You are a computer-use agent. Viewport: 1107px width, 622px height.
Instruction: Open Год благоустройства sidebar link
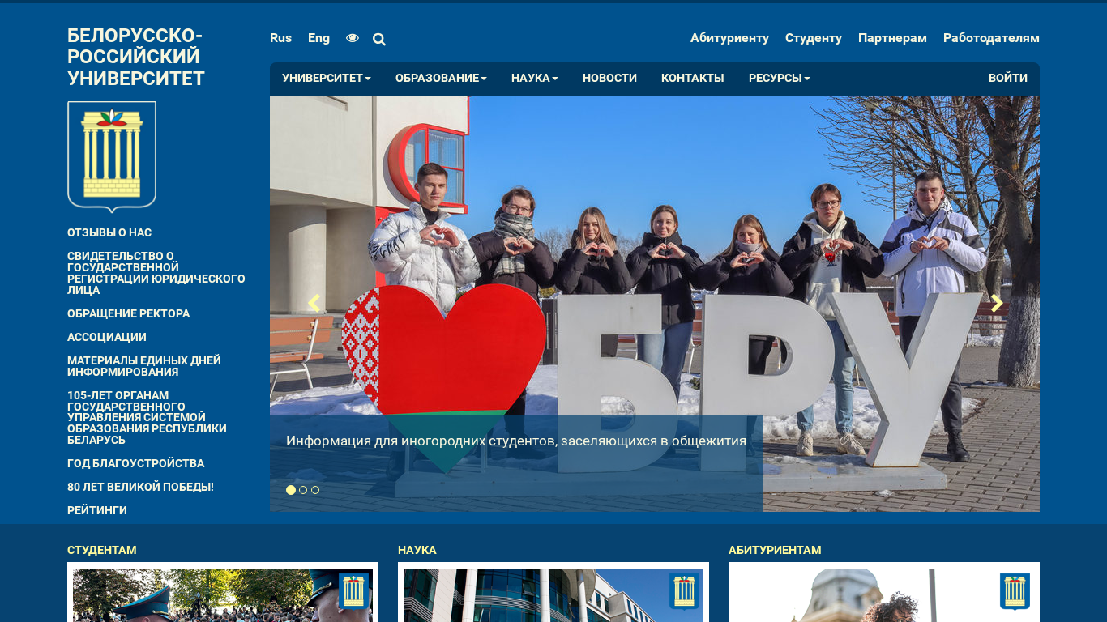135,463
